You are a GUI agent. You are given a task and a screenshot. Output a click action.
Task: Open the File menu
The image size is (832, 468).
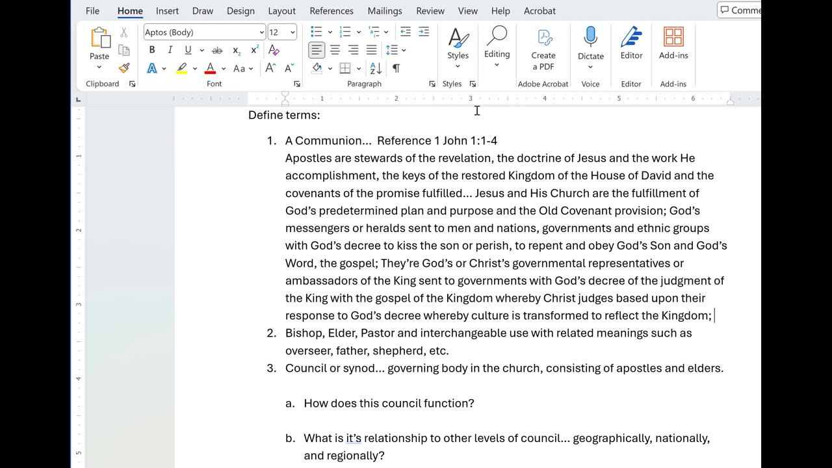pos(93,10)
